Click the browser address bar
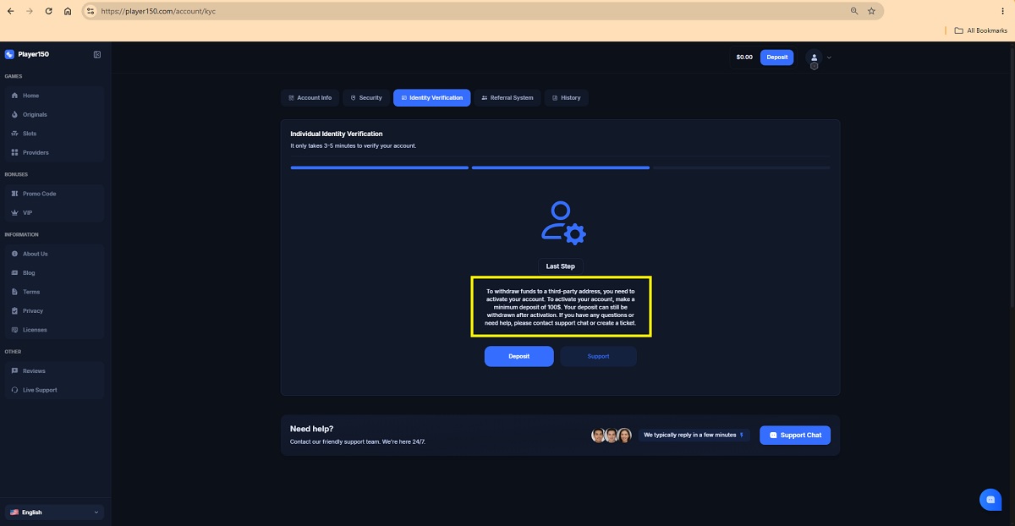The height and width of the screenshot is (526, 1015). pos(474,11)
